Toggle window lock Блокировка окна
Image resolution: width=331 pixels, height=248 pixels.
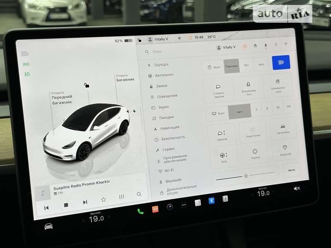click(278, 86)
